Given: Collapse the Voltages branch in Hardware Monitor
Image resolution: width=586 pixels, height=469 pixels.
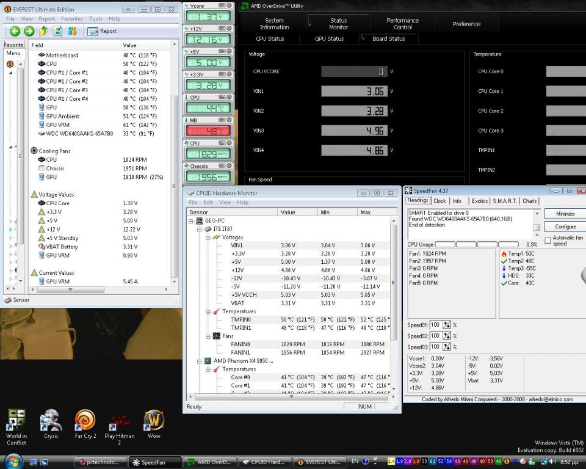Looking at the screenshot, I should [208, 238].
